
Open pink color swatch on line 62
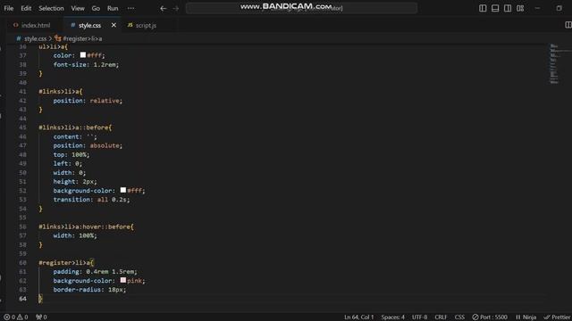point(123,280)
